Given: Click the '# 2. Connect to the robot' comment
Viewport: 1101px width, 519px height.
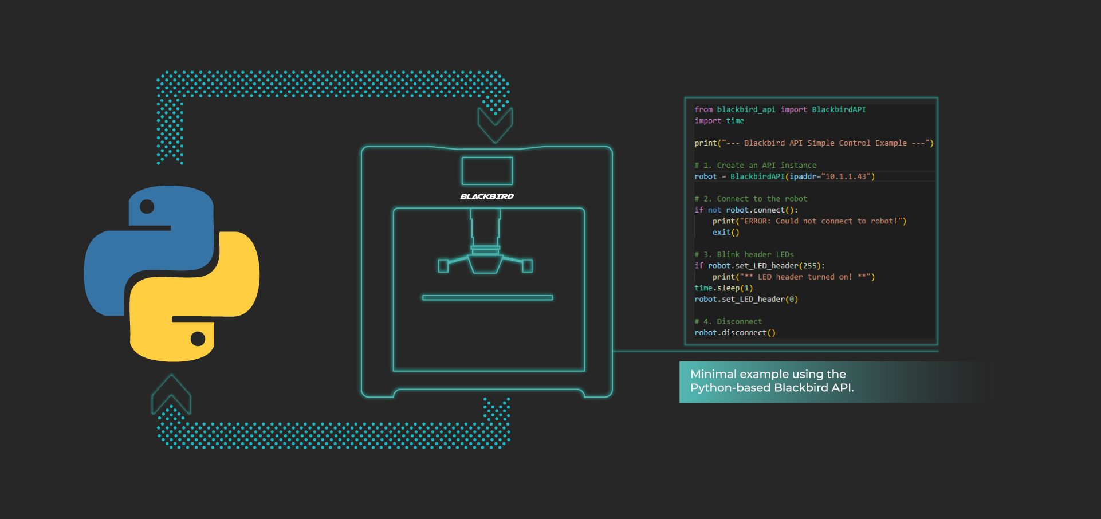Looking at the screenshot, I should 750,199.
